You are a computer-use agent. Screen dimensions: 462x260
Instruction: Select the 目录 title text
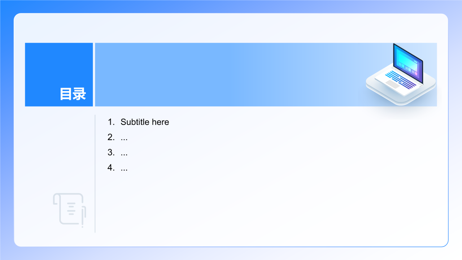[x=73, y=94]
